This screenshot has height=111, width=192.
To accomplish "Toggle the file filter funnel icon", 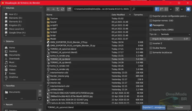I will [x=177, y=9].
